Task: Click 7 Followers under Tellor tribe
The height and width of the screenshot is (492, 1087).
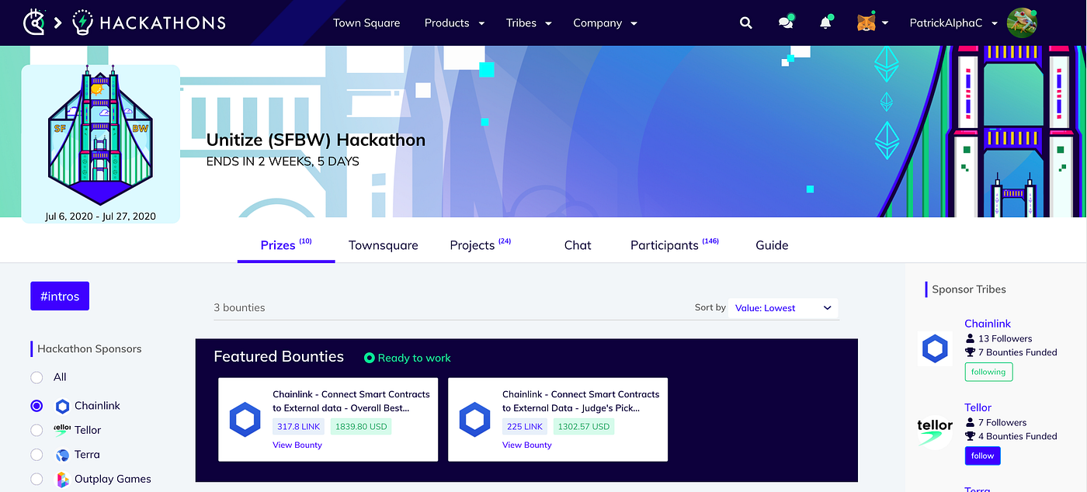Action: coord(996,423)
